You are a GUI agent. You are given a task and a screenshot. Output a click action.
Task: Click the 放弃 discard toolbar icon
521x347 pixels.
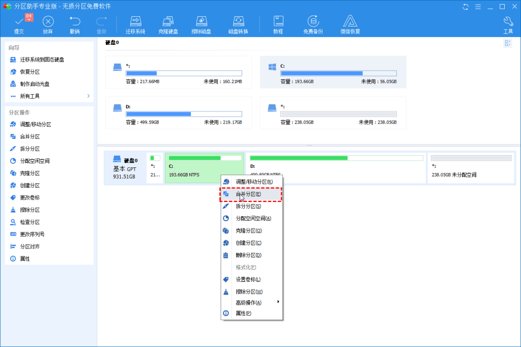48,25
